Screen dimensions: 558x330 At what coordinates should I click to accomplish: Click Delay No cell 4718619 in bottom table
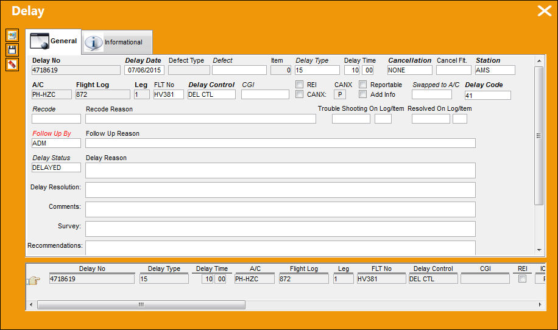pos(91,279)
